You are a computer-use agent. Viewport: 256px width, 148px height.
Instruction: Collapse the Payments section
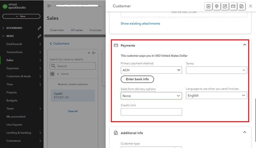pyautogui.click(x=244, y=44)
